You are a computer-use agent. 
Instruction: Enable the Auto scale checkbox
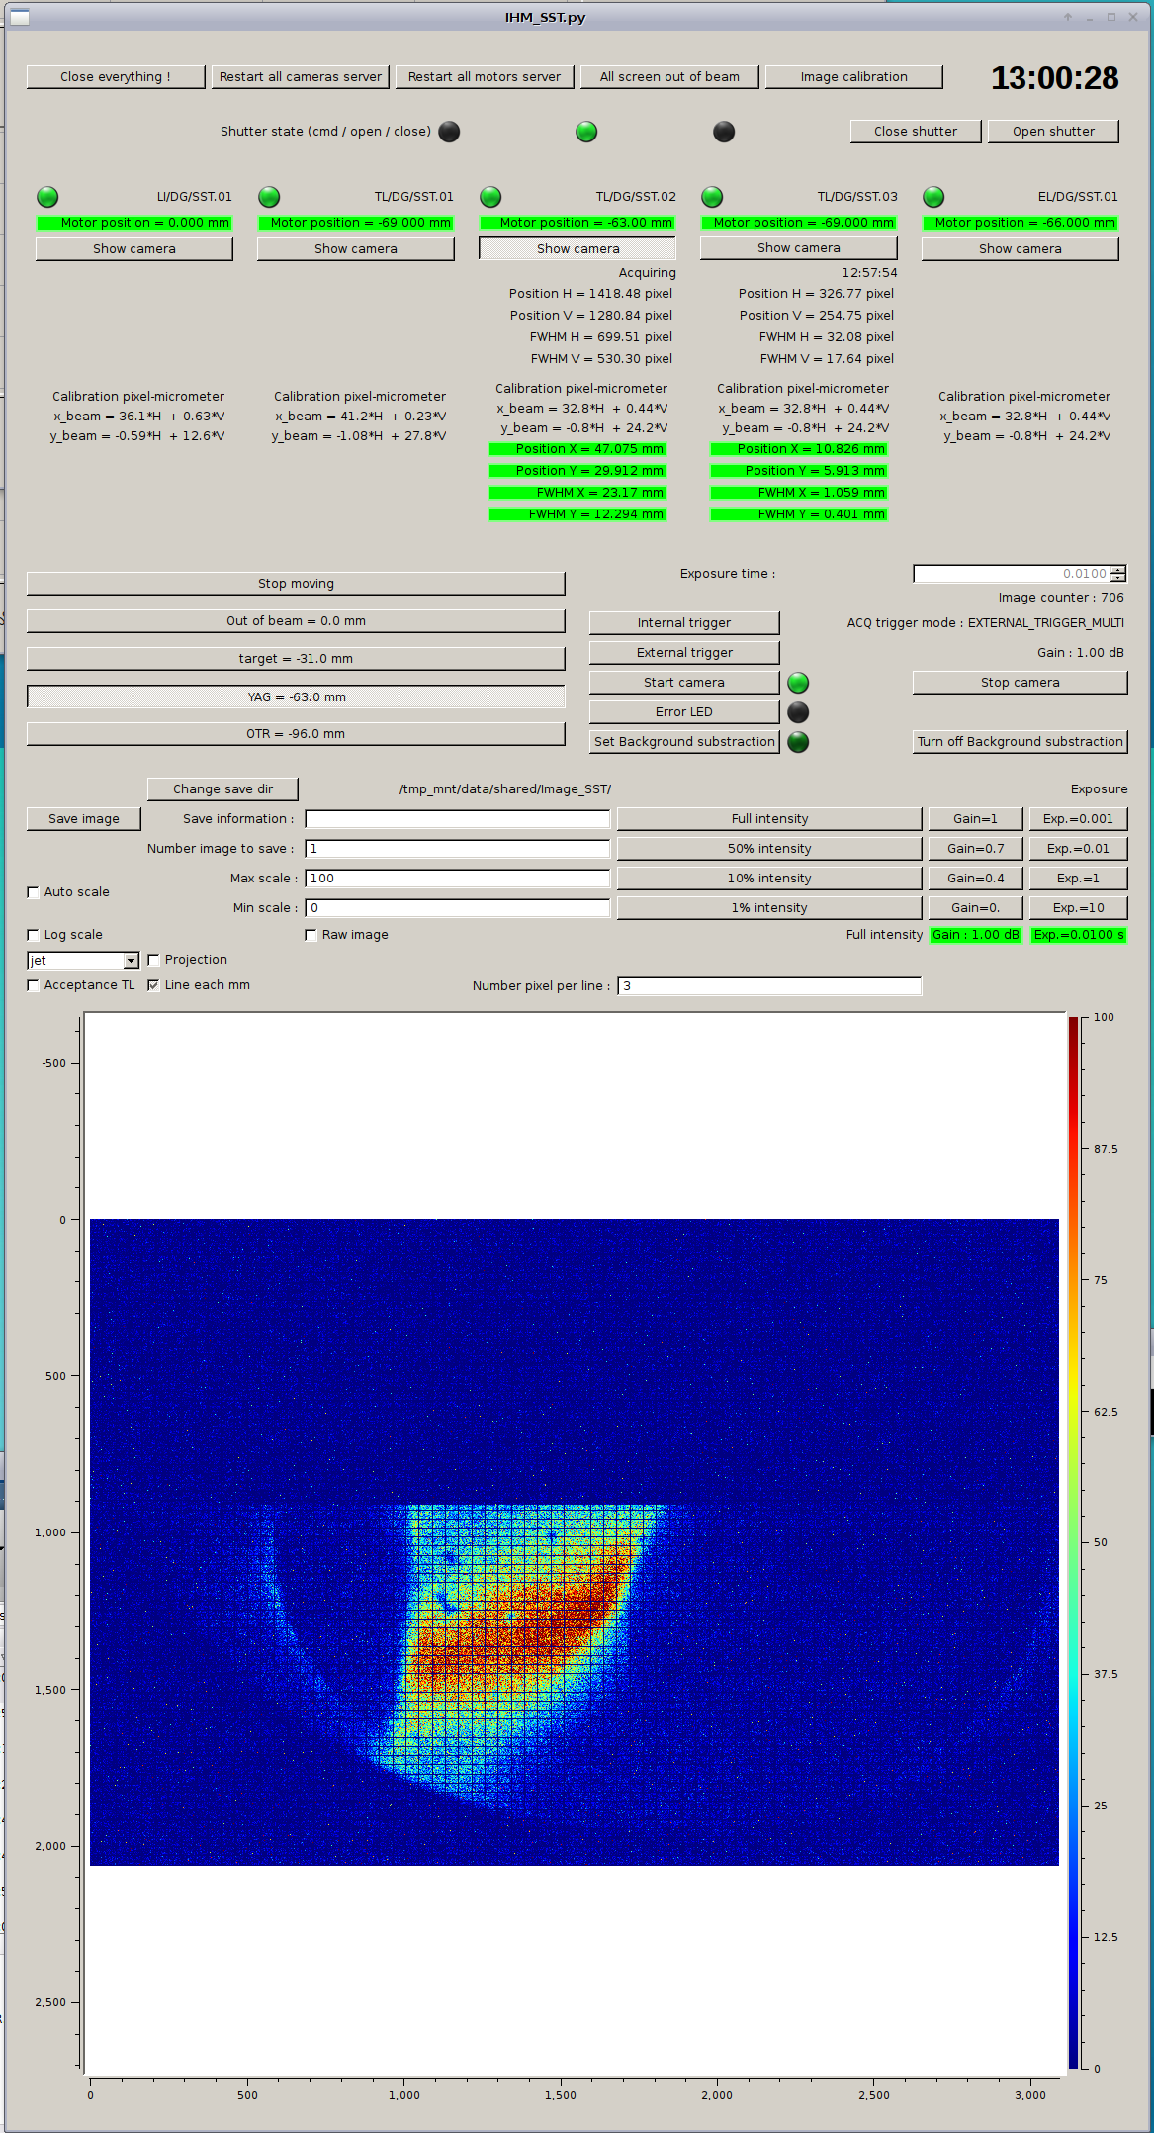(x=34, y=892)
